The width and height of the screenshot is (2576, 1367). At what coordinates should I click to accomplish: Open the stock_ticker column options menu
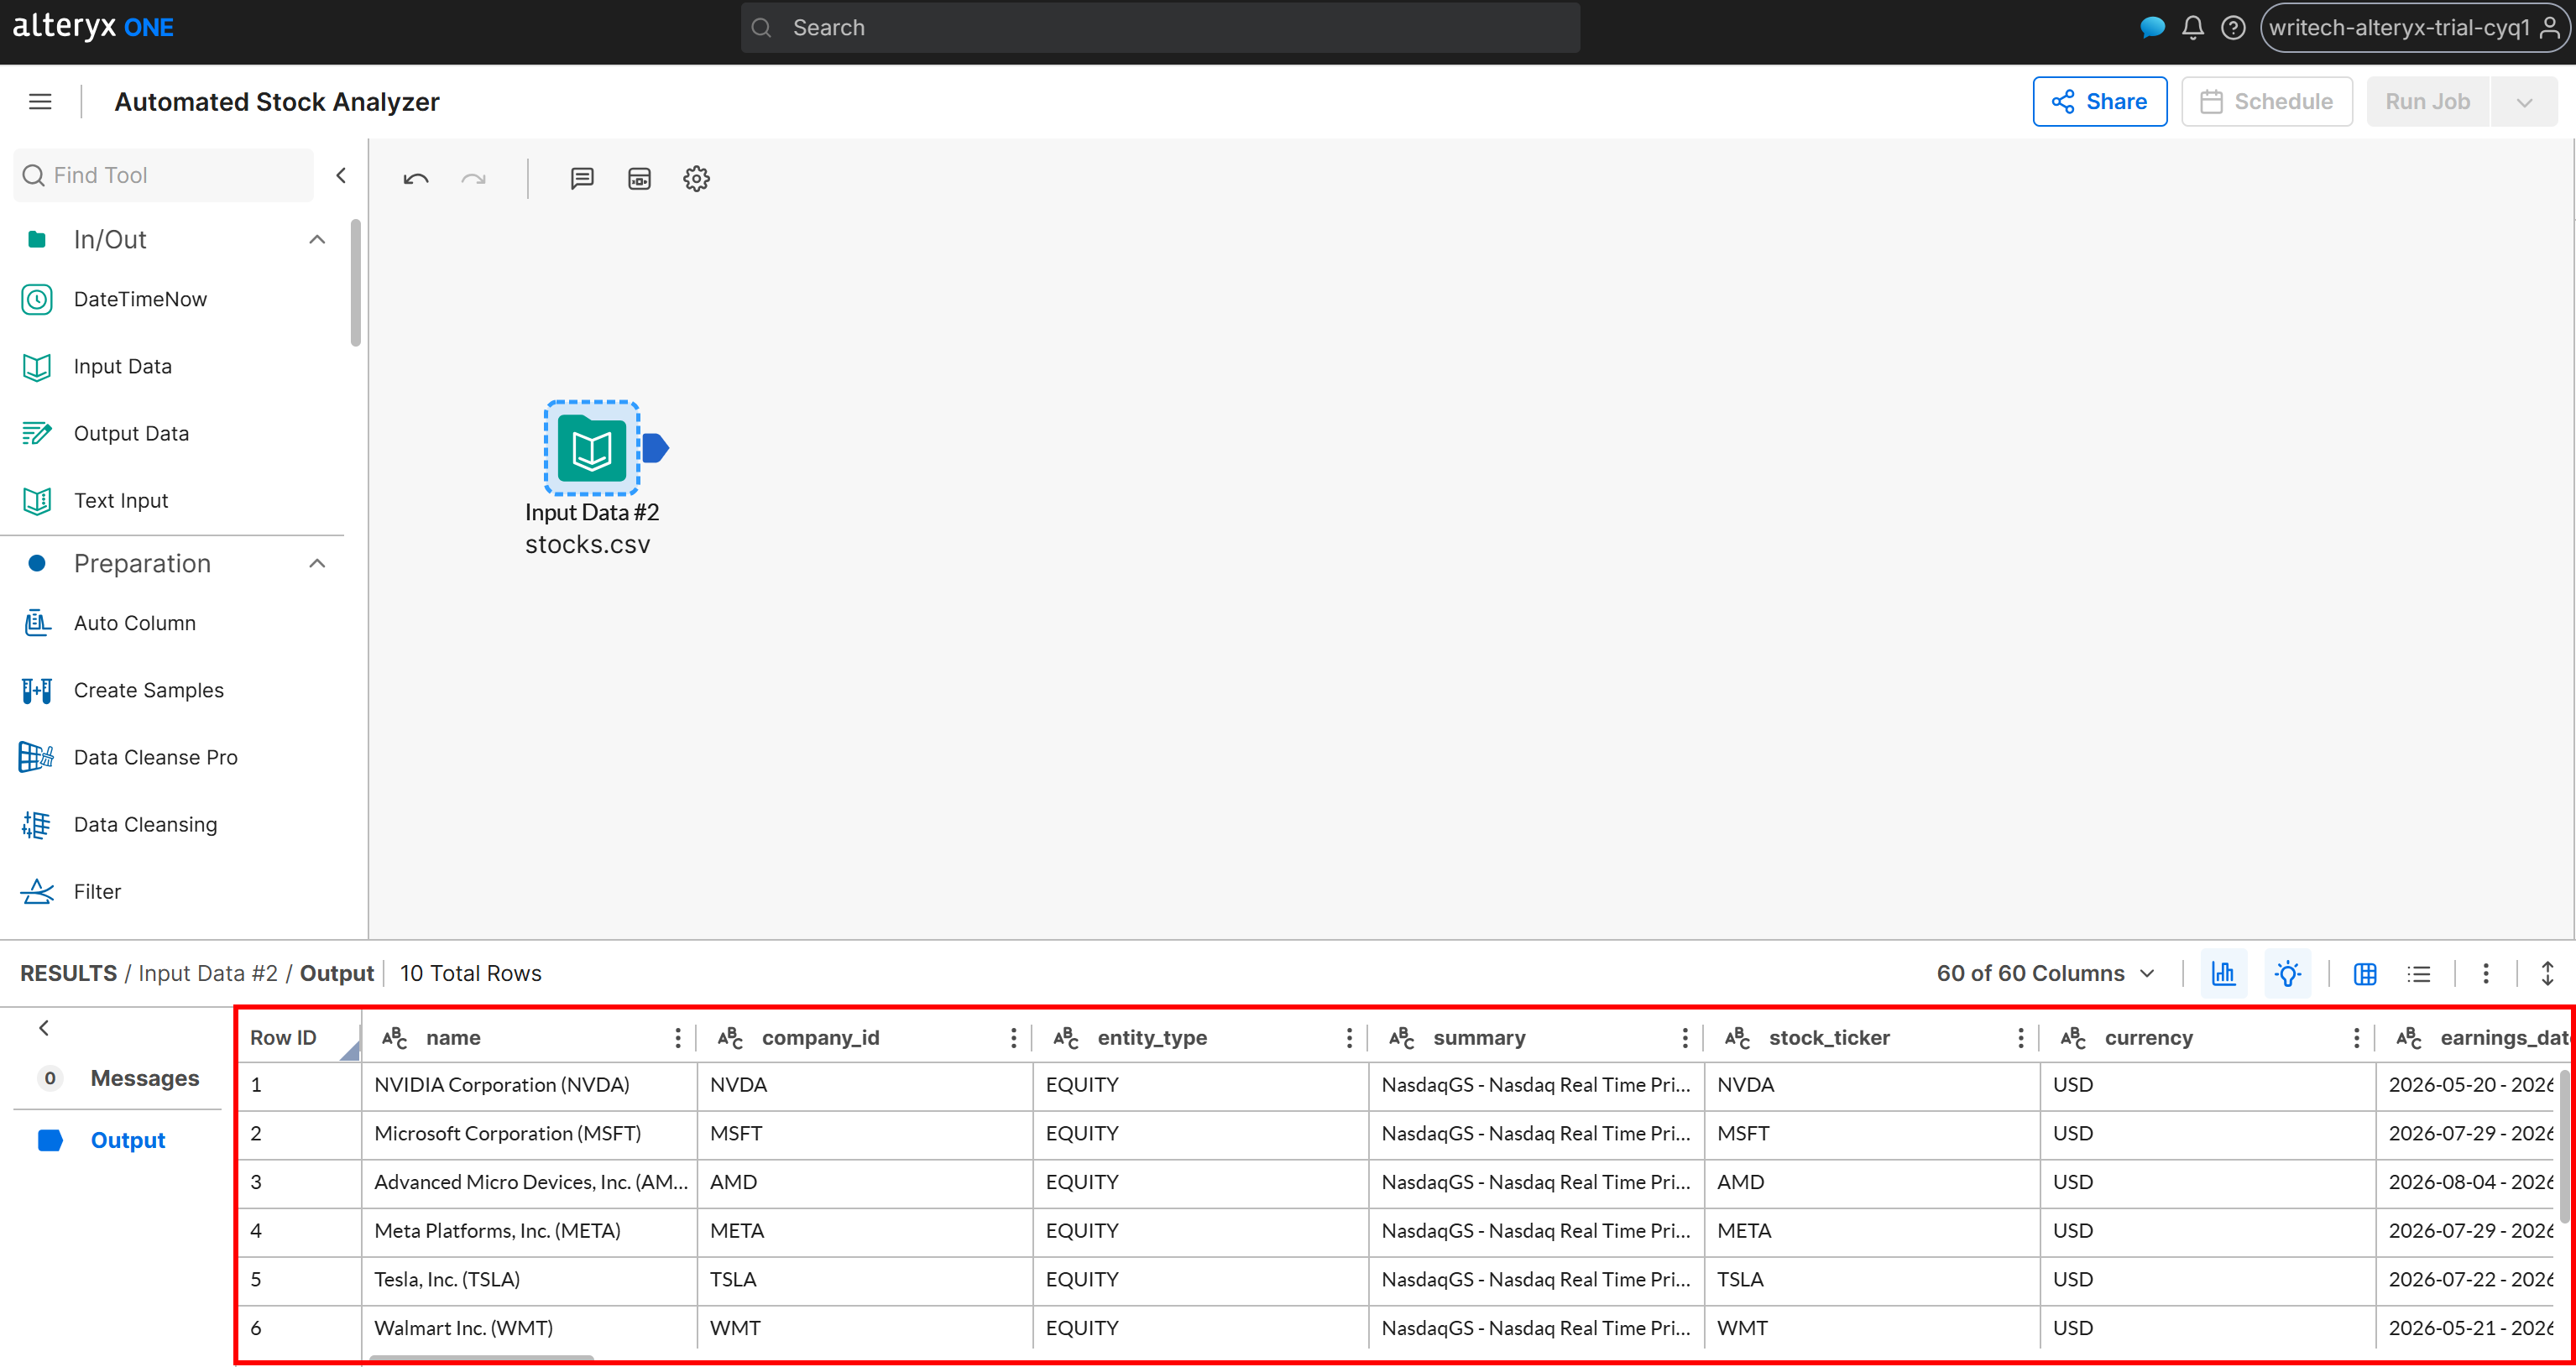(x=2021, y=1038)
